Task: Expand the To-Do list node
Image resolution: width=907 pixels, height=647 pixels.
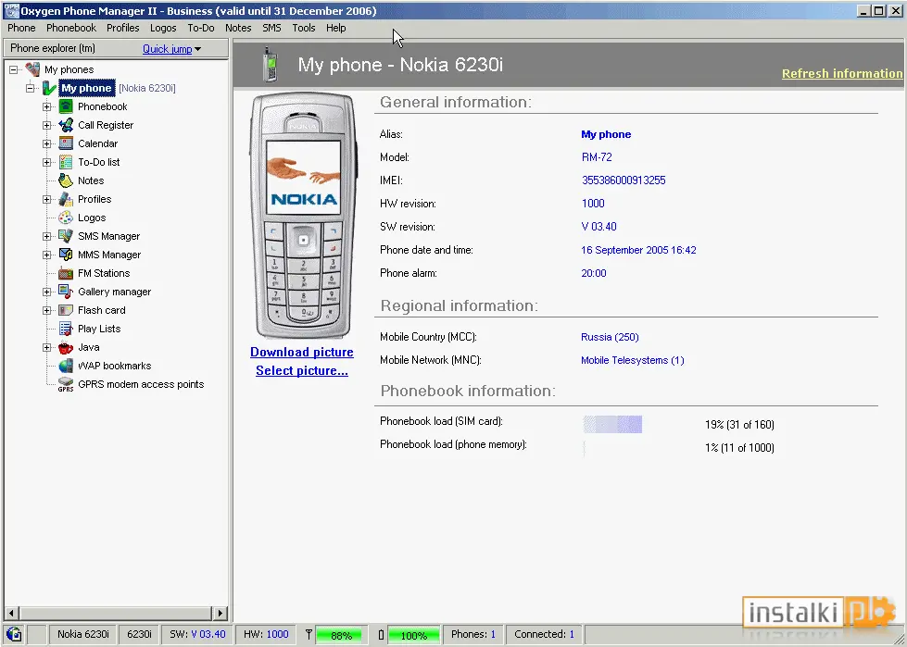Action: pos(47,162)
